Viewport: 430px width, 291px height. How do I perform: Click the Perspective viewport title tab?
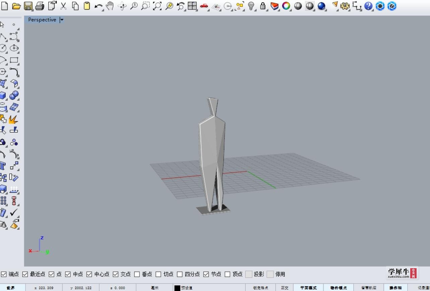[42, 20]
